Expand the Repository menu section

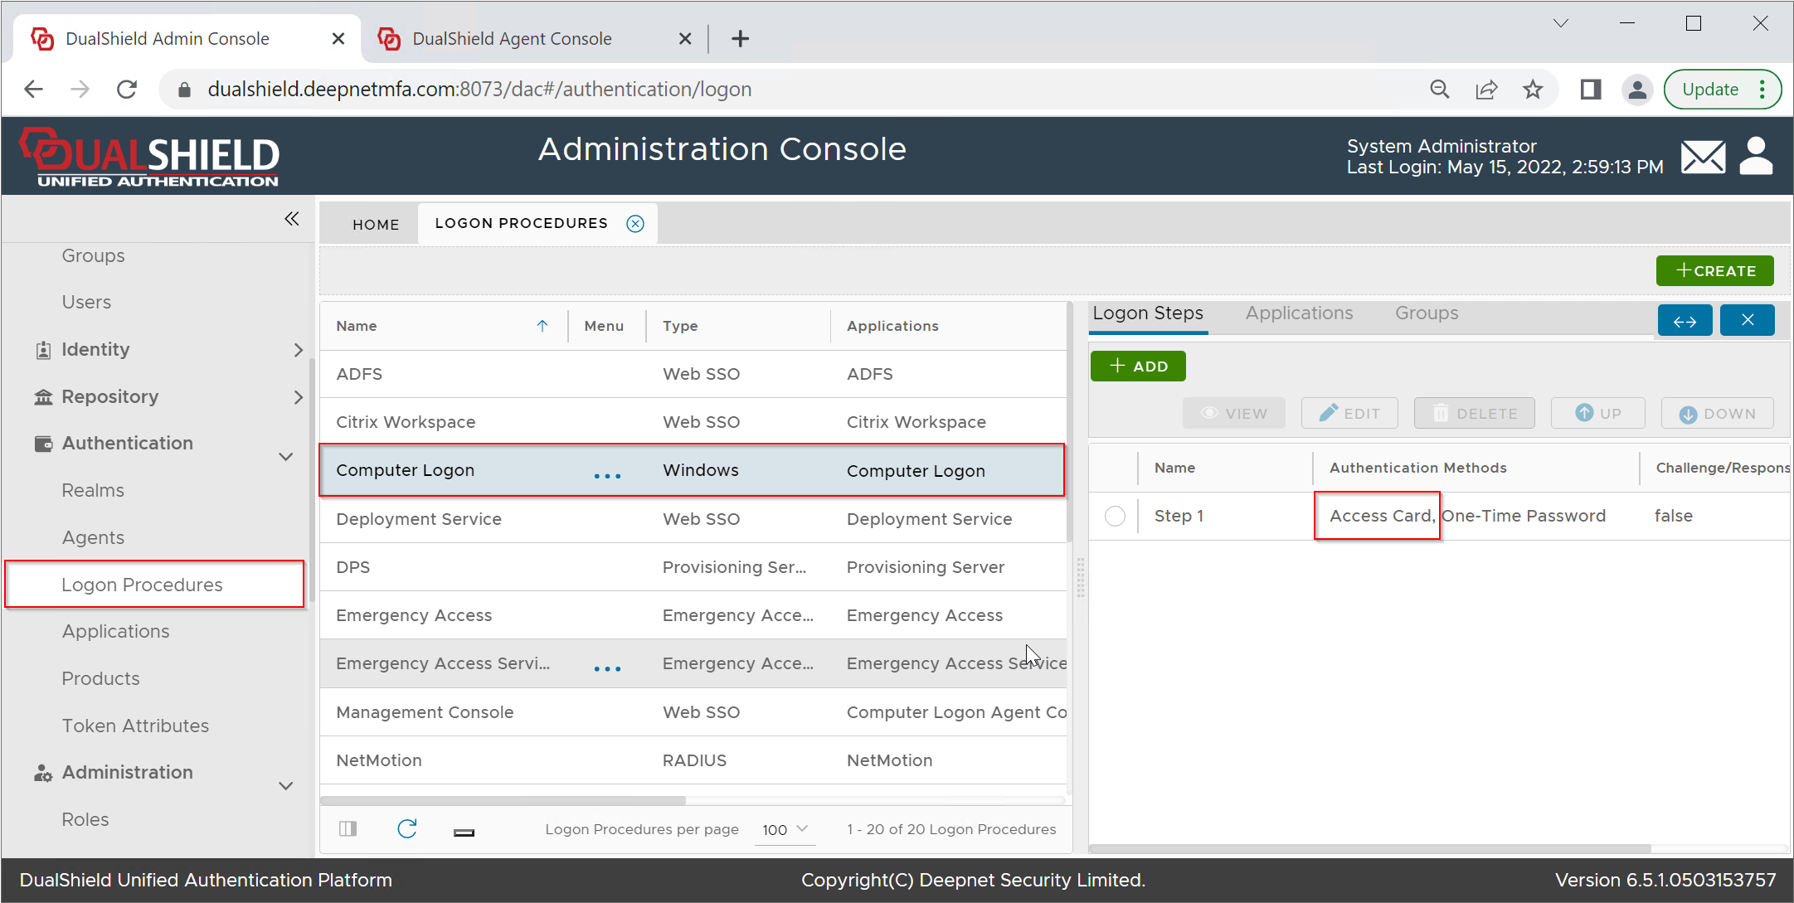click(x=298, y=397)
